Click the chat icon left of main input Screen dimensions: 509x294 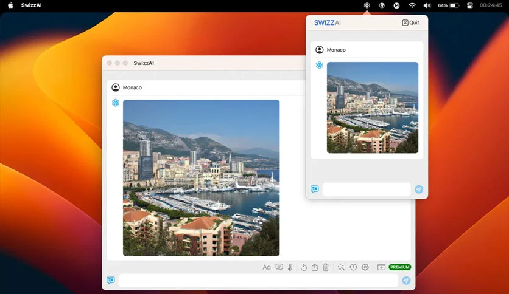coord(111,280)
